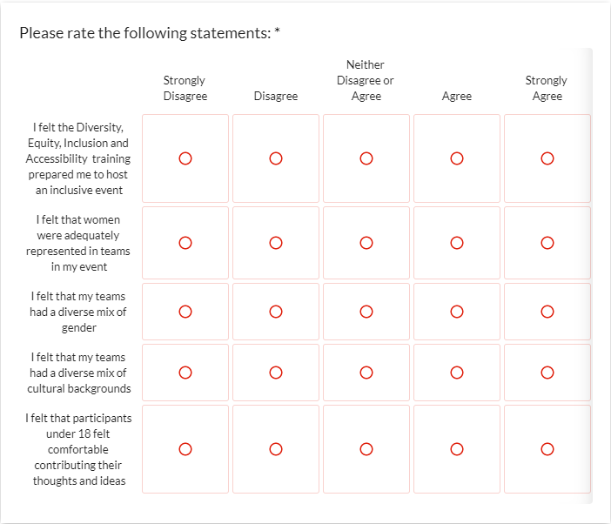The image size is (611, 524).
Task: Choose Neither option for diverse mix of gender
Action: tap(366, 312)
